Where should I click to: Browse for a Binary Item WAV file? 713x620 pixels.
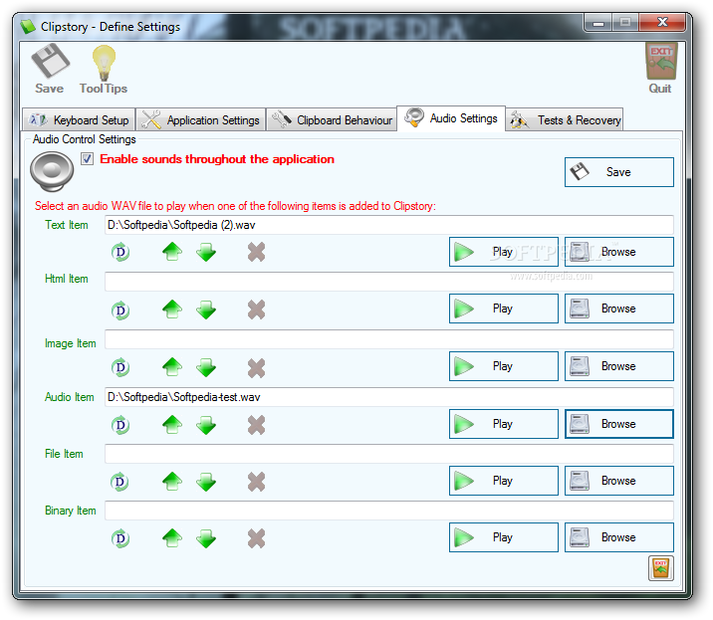point(618,537)
